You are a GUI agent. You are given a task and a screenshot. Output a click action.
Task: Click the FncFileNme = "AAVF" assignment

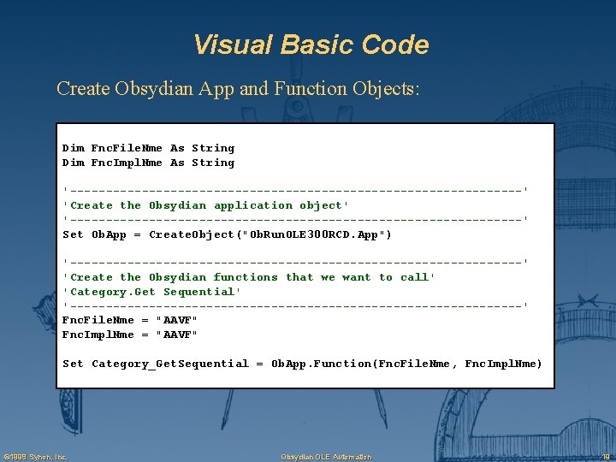[x=130, y=321]
